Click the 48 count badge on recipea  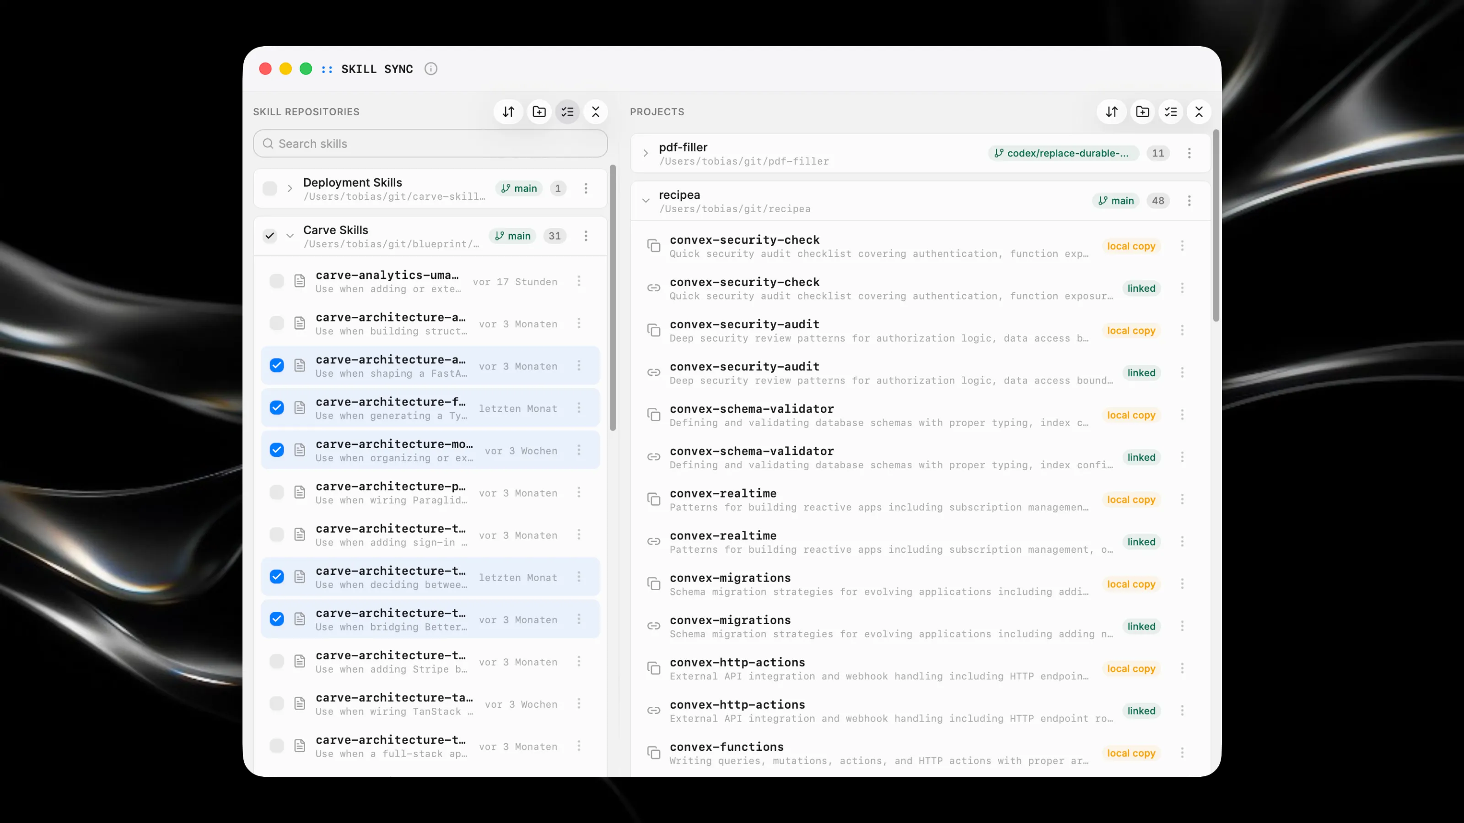click(1157, 201)
